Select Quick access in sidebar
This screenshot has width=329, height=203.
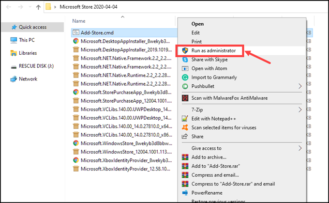pyautogui.click(x=32, y=27)
